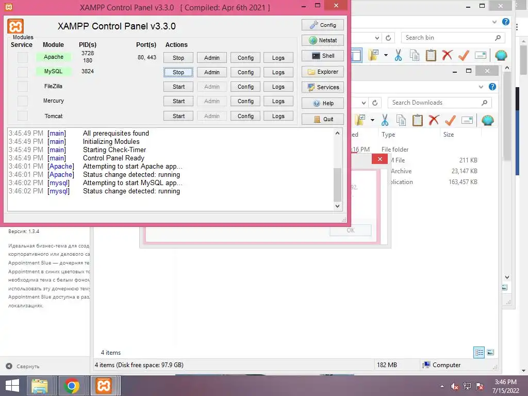Click the muted volume tray icon
528x396 pixels.
pos(455,386)
